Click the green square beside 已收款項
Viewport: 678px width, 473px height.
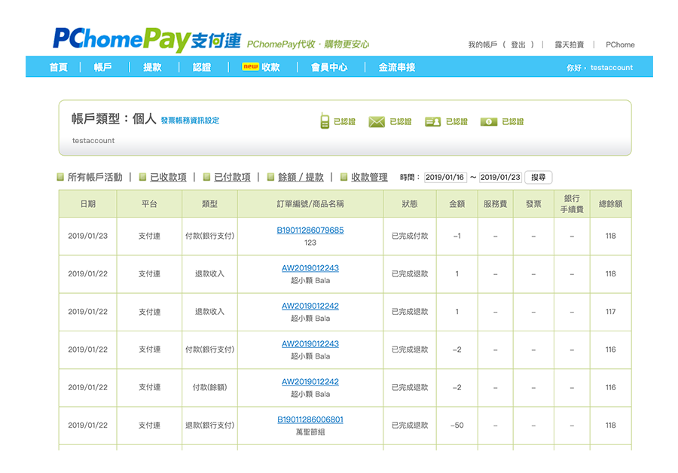point(143,178)
